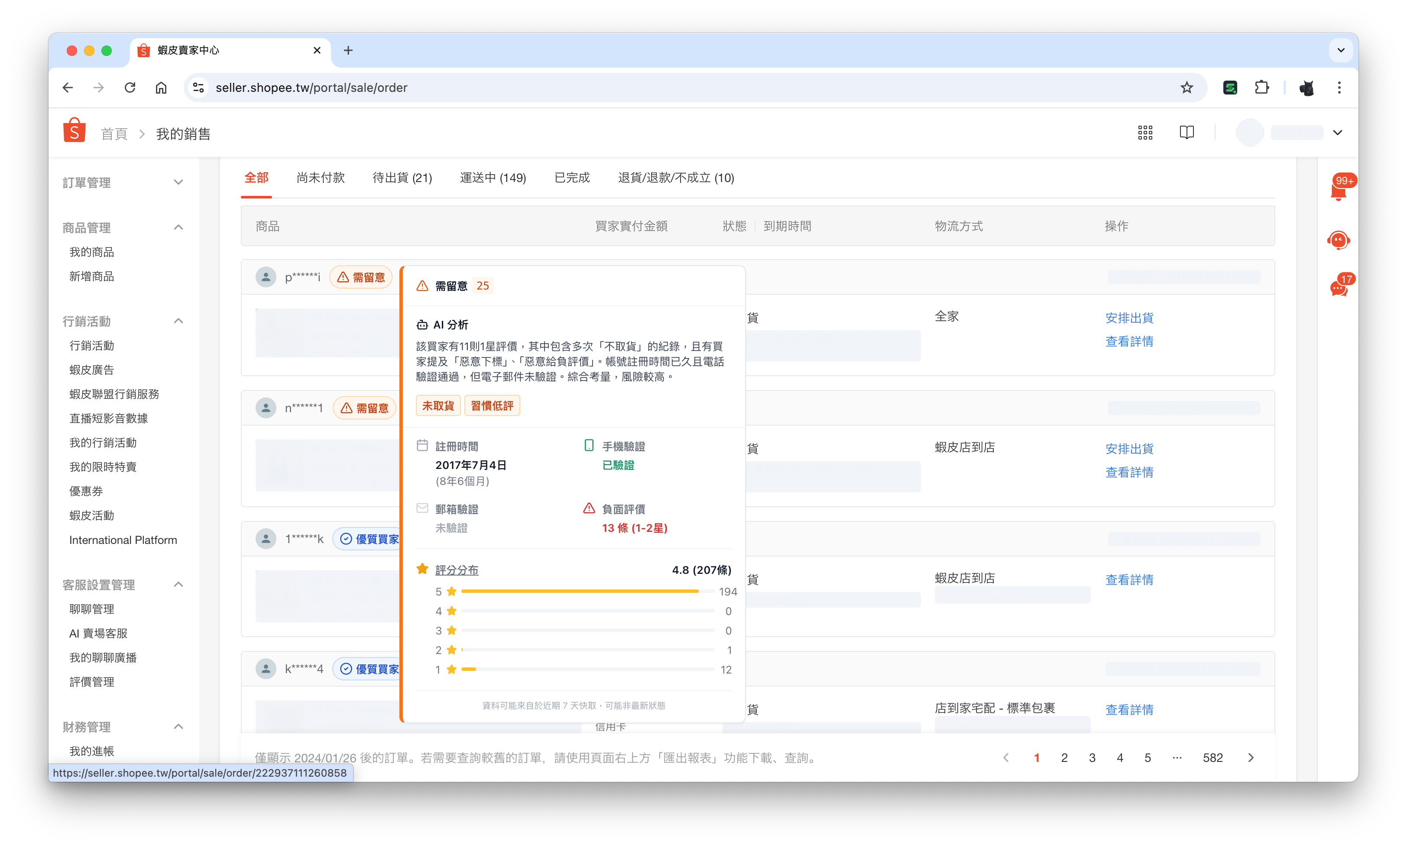Click the 評分分布 link in popup
The width and height of the screenshot is (1407, 846).
click(x=457, y=570)
